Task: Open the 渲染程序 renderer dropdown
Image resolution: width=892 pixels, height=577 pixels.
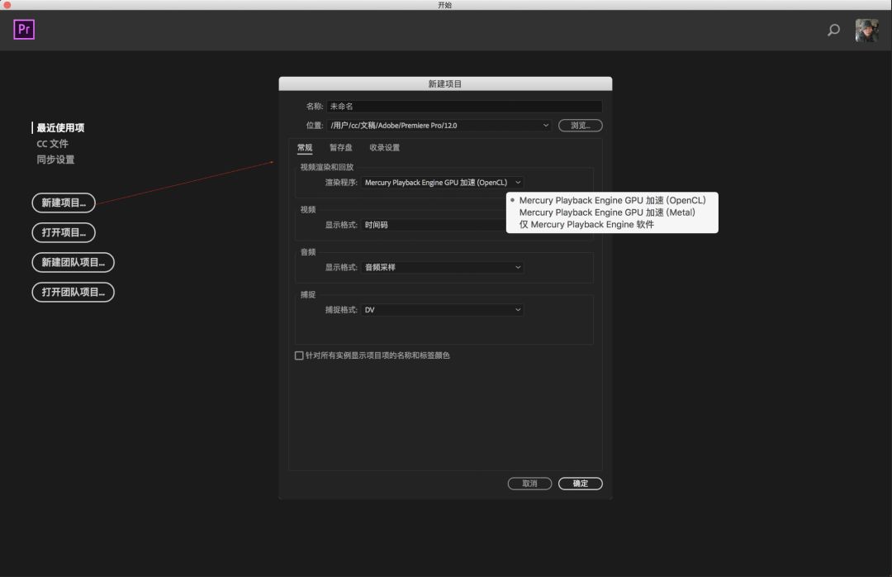Action: coord(442,182)
